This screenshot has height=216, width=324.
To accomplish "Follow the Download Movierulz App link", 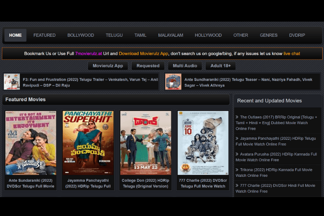I will (x=144, y=54).
